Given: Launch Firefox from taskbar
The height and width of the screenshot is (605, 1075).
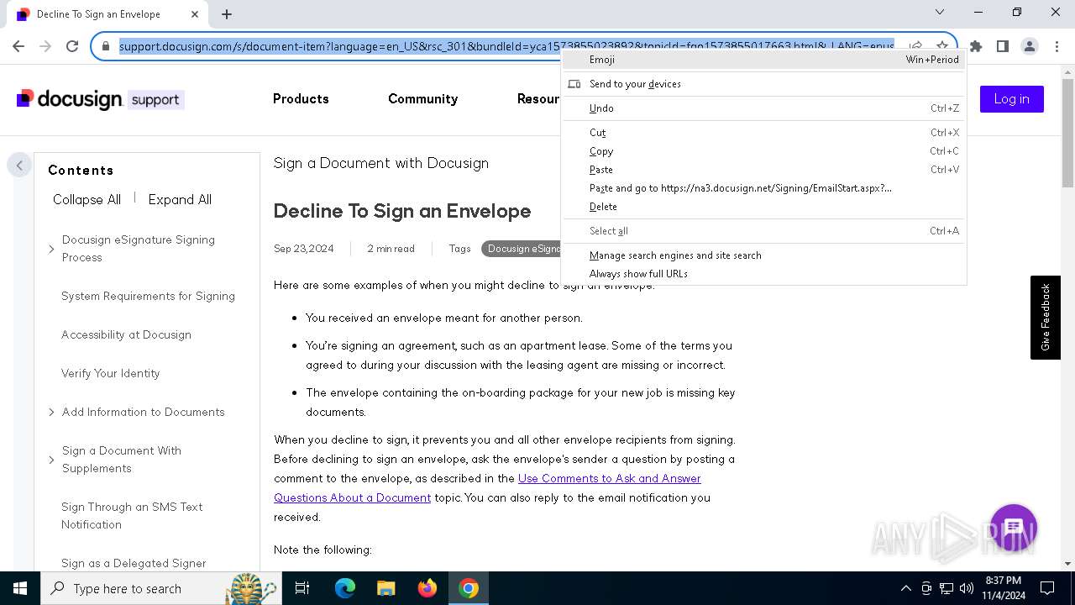Looking at the screenshot, I should click(x=427, y=588).
